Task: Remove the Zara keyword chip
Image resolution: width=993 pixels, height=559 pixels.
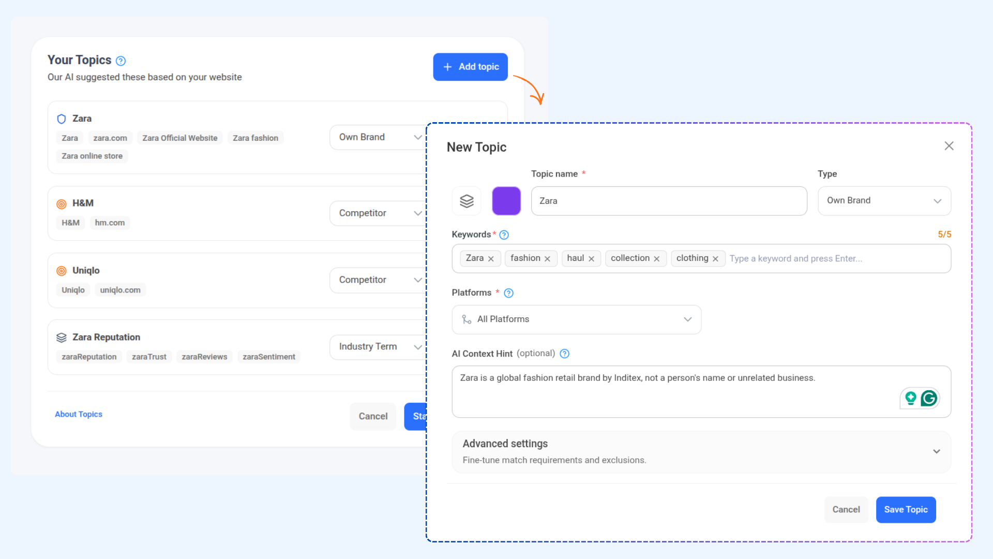Action: [x=491, y=259]
